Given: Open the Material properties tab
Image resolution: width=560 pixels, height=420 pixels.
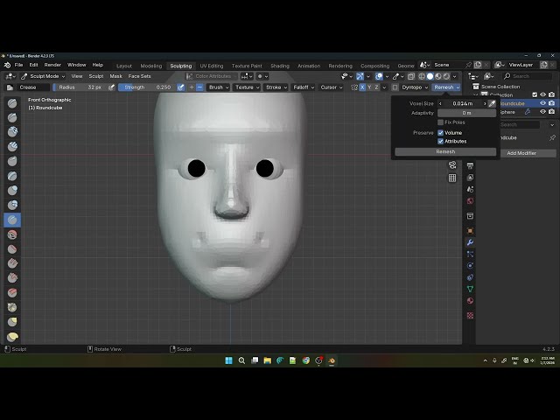Looking at the screenshot, I should click(x=470, y=301).
